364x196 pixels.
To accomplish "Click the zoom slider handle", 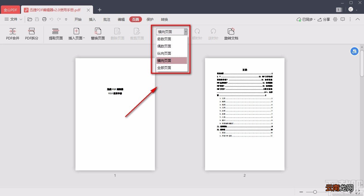I will coord(315,192).
